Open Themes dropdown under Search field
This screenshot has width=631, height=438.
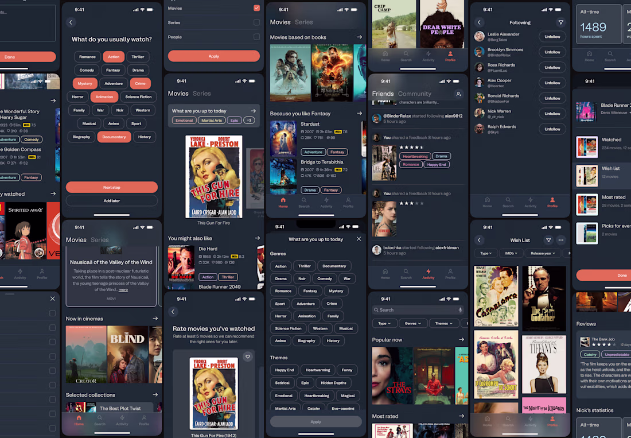(443, 323)
